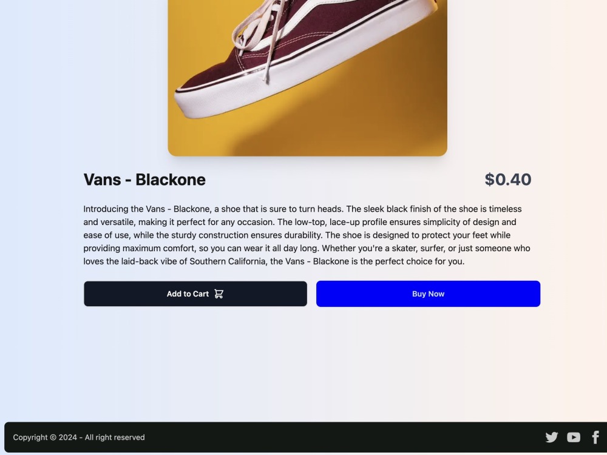This screenshot has height=455, width=607.
Task: Open the Twitter link in the footer
Action: 551,437
